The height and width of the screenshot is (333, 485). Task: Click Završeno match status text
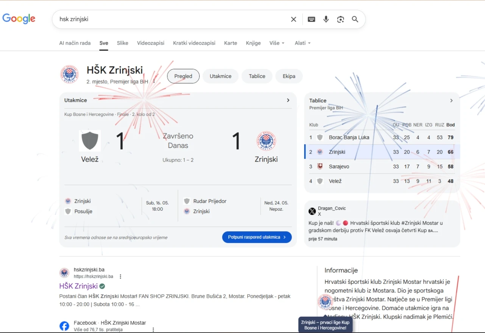[x=178, y=136]
